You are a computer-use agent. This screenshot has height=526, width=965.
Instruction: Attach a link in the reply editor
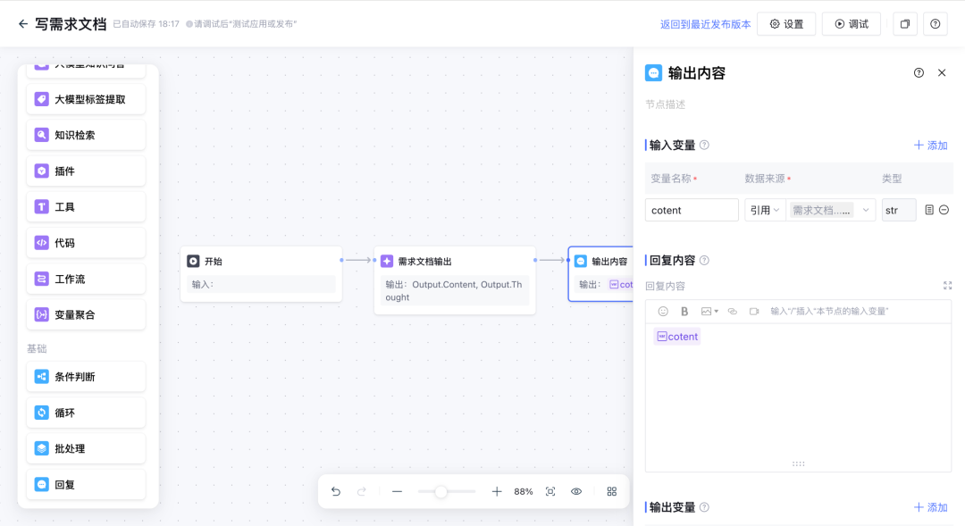click(732, 312)
